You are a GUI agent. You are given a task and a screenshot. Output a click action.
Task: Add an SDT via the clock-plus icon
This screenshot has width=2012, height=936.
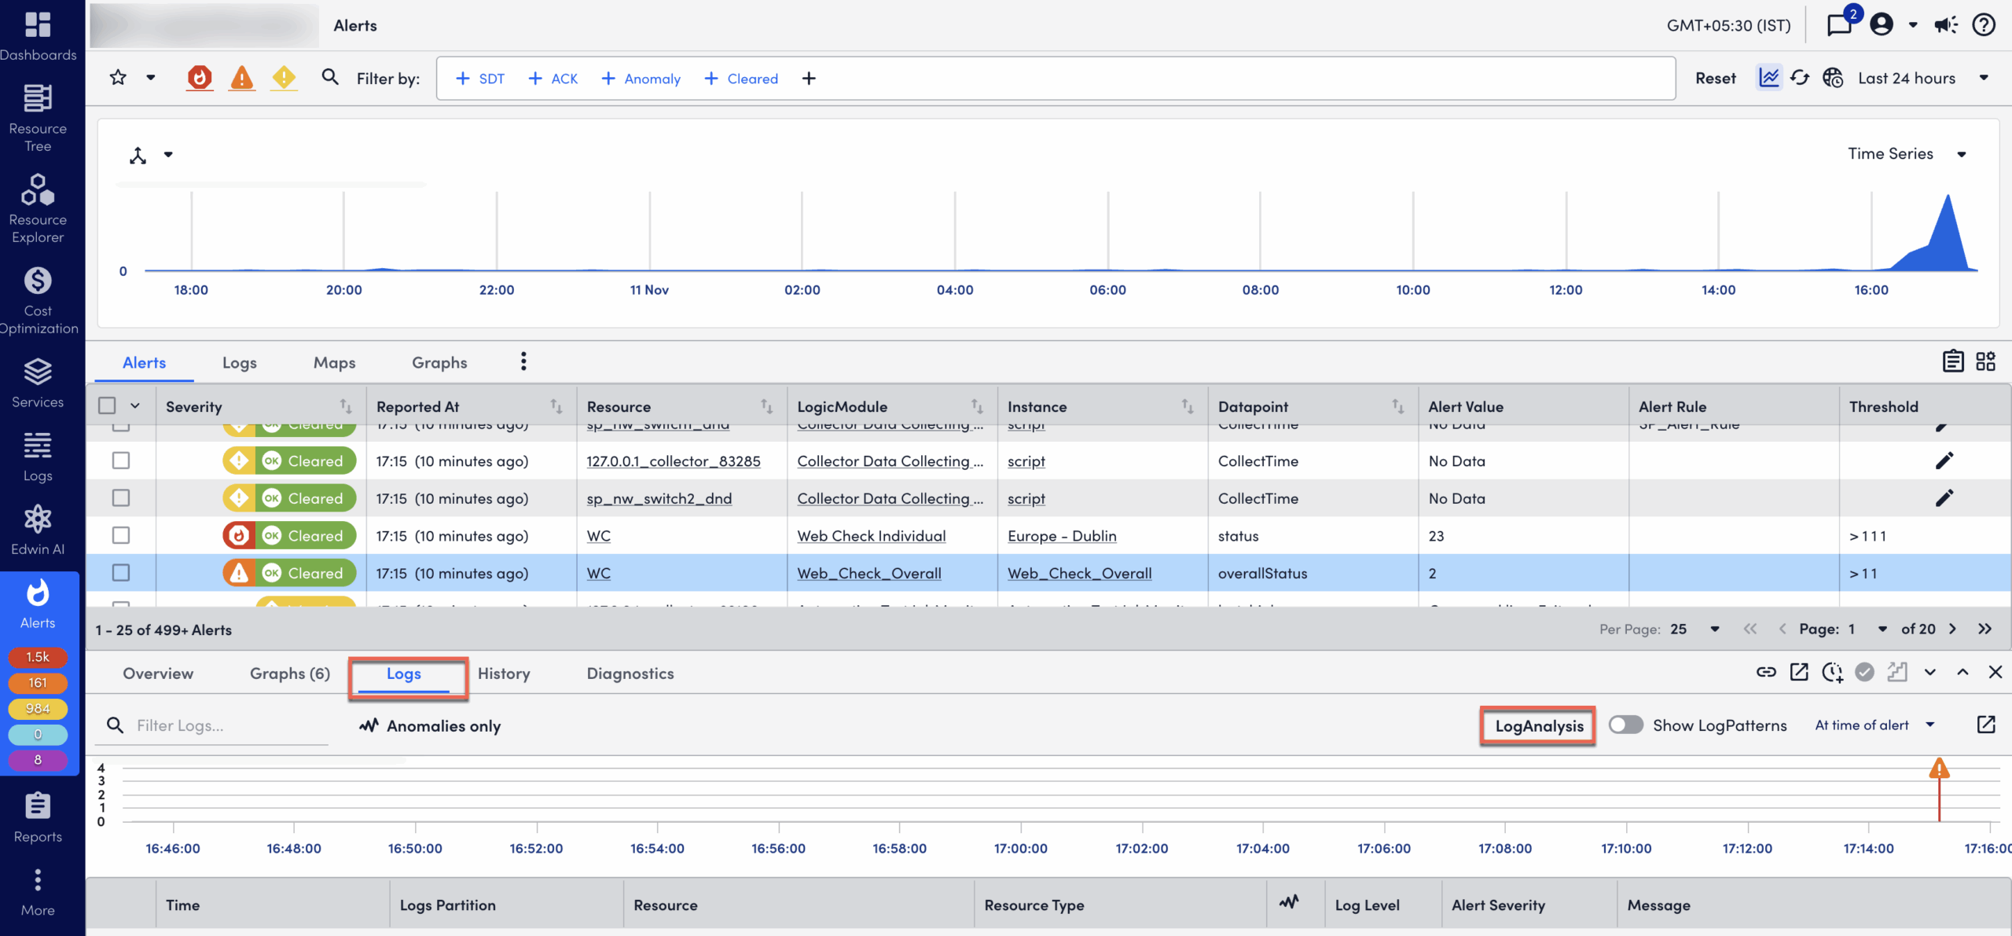coord(1832,673)
